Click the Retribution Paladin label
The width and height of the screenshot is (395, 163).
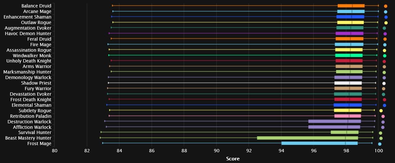pyautogui.click(x=31, y=116)
